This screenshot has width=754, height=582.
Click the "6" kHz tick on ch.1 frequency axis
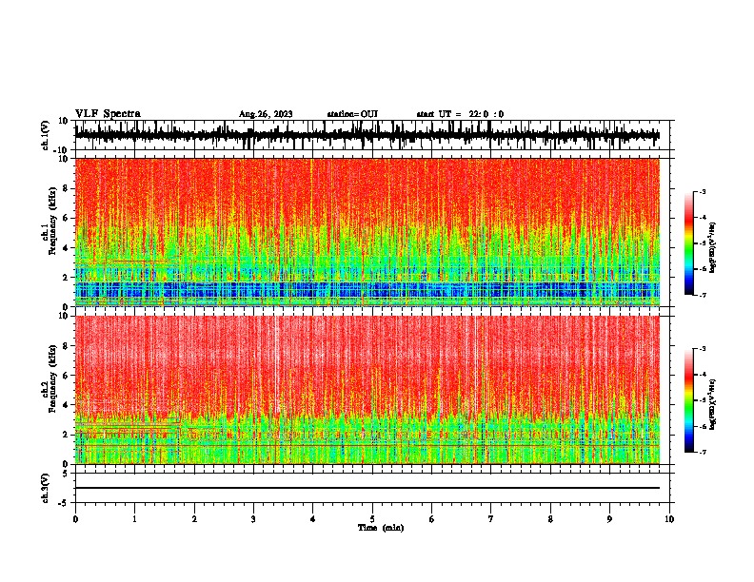point(67,218)
